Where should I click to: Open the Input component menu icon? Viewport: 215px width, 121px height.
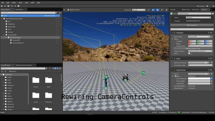point(211,58)
